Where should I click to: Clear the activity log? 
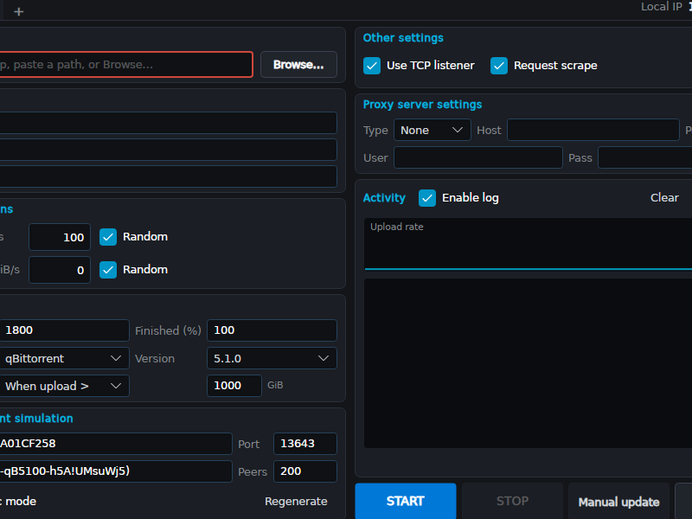click(x=664, y=198)
